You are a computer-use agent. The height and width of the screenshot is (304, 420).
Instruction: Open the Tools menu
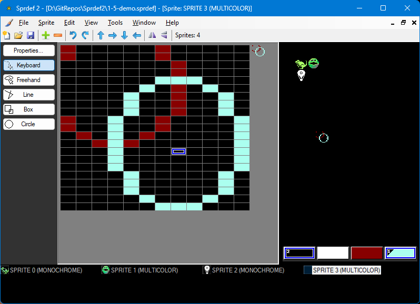(x=115, y=23)
